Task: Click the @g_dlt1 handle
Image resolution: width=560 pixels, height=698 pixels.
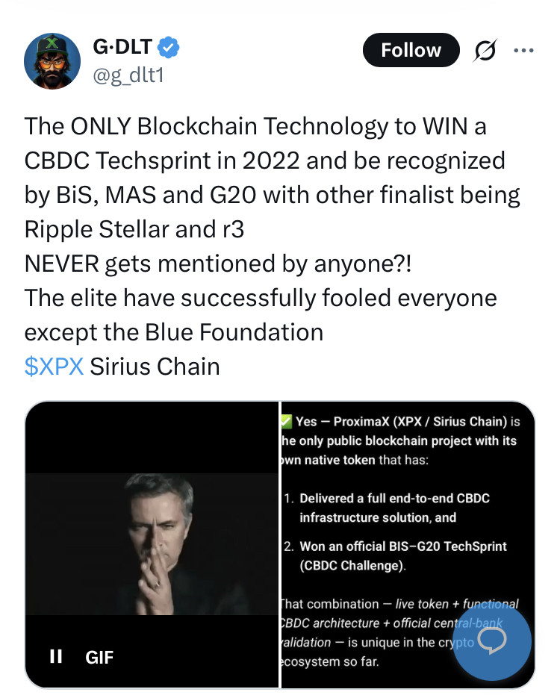Action: point(126,75)
